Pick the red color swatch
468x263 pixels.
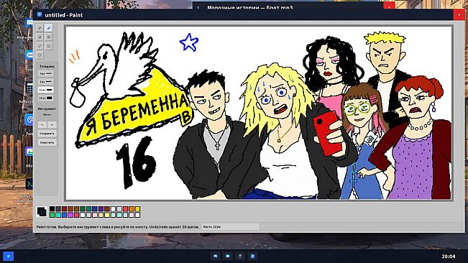pos(125,209)
